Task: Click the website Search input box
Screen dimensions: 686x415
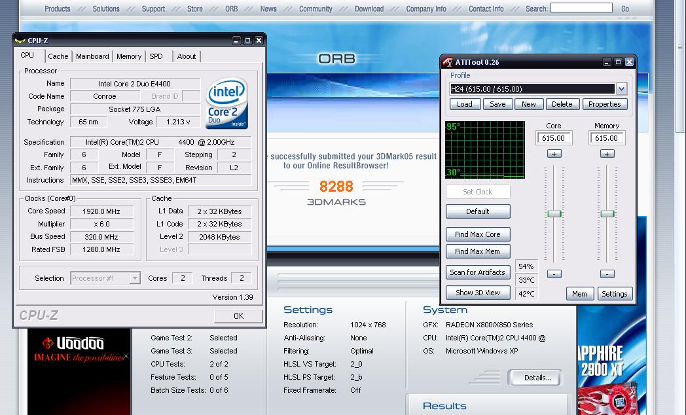Action: click(581, 8)
